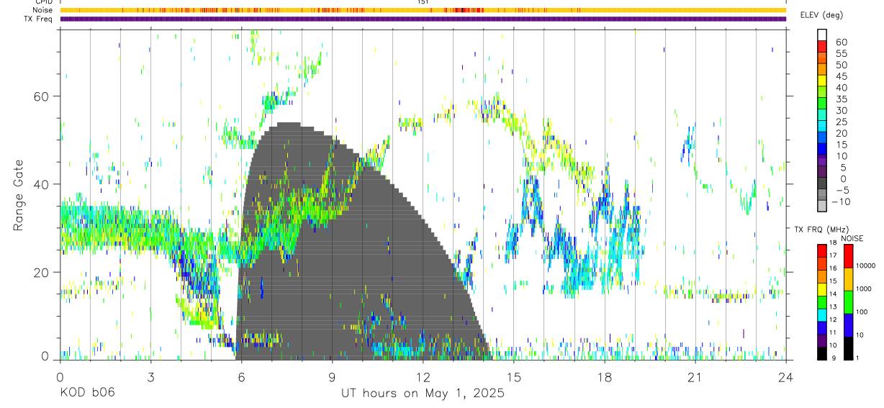The width and height of the screenshot is (884, 408).
Task: Click the 'Noise' row label at top left
Action: tap(42, 10)
